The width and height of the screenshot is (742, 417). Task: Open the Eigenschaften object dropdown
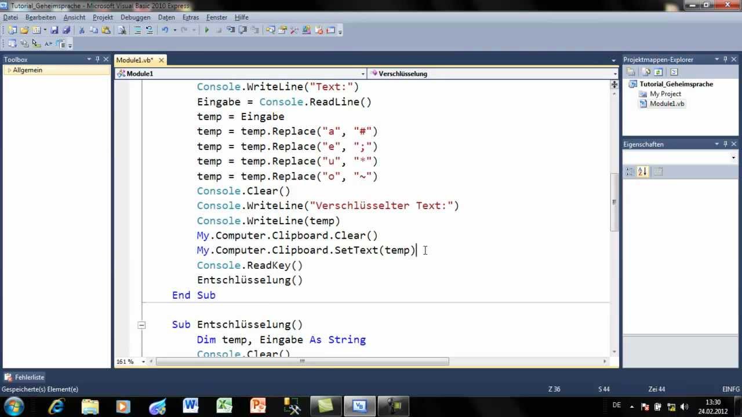click(x=733, y=158)
